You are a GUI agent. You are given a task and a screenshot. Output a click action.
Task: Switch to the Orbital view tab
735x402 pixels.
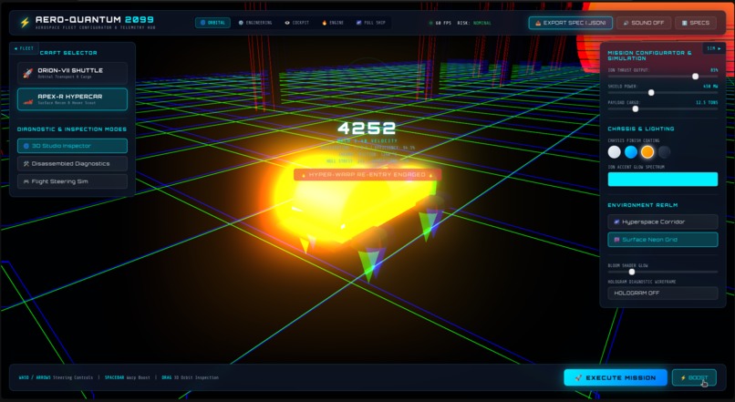212,23
